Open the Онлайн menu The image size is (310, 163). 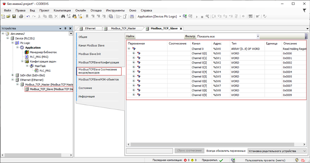coord(80,10)
